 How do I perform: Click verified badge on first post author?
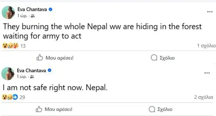[x=50, y=9]
